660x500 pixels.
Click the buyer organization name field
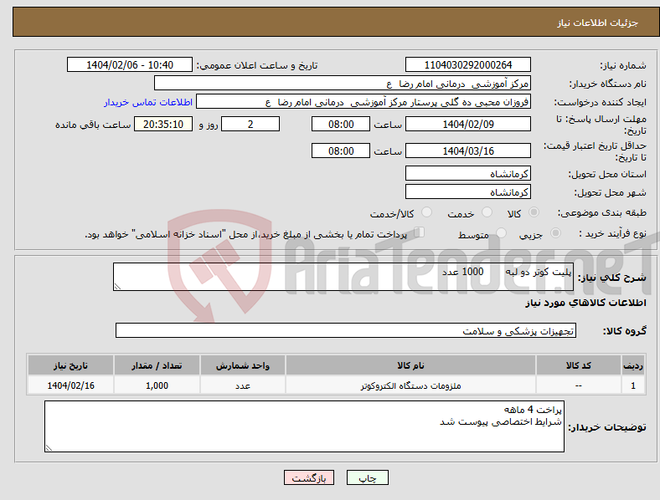tap(343, 84)
